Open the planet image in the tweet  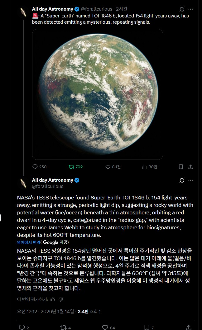97,94
